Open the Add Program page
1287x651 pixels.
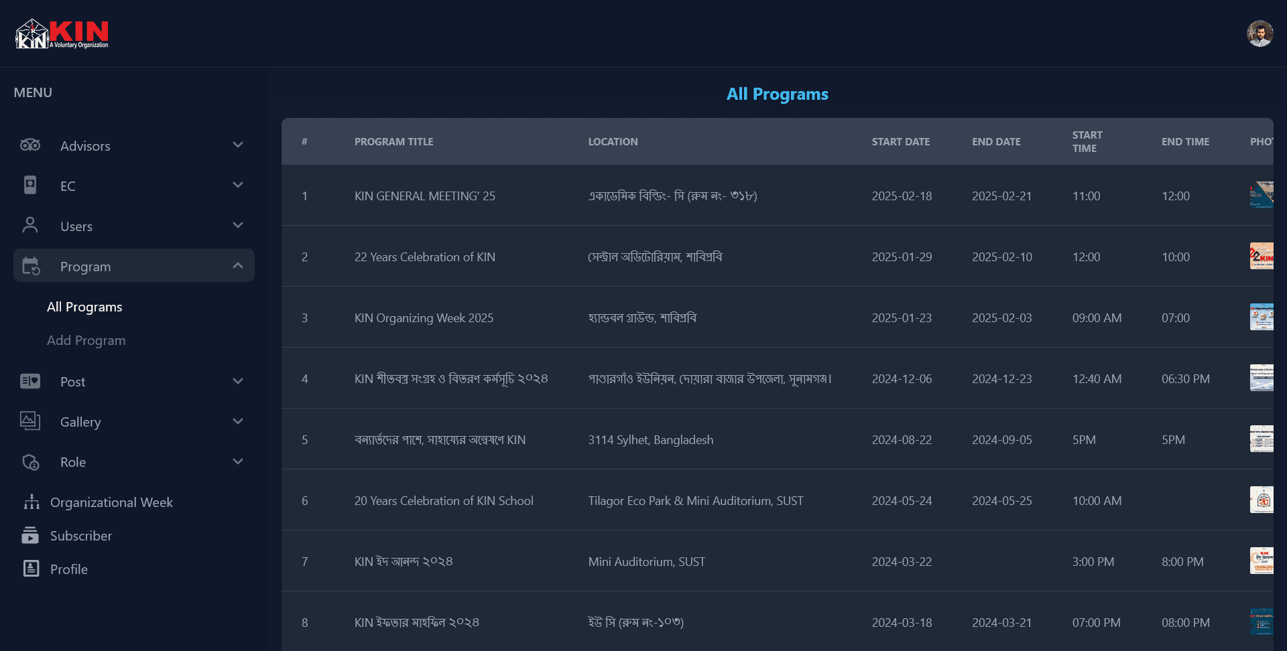86,340
